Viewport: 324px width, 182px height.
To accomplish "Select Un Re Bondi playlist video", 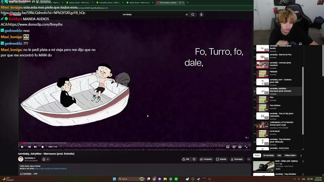I will 278,133.
